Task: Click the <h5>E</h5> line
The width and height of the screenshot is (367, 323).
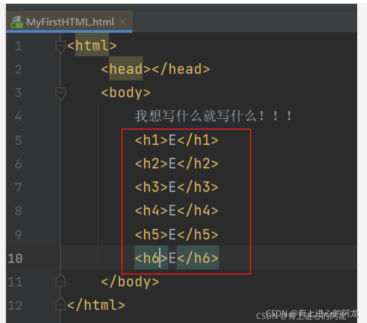Action: coord(177,234)
